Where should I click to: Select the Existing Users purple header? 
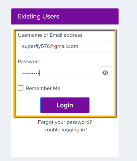(x=65, y=16)
